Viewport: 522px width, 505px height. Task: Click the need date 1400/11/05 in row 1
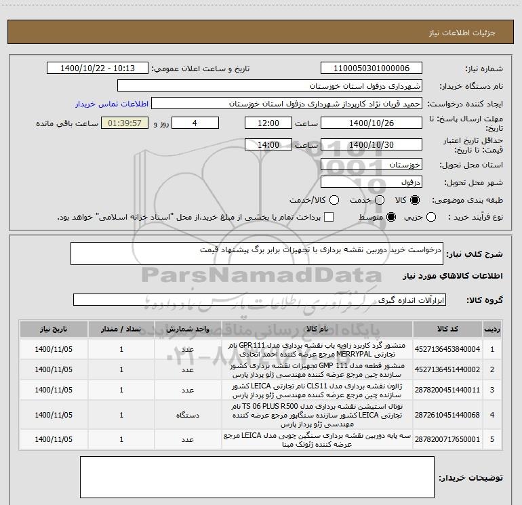coord(54,349)
